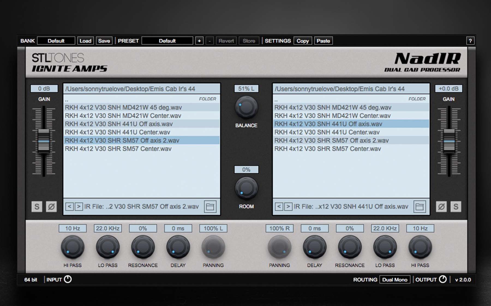
Task: Invert phase on the right cab
Action: [x=441, y=207]
